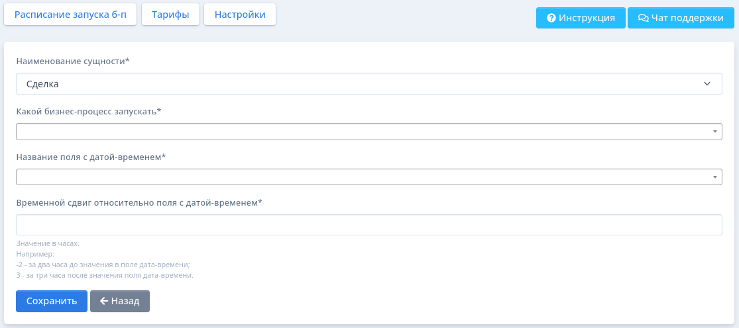Click the question mark icon beside Инструкция
Viewport: 739px width, 328px height.
click(x=551, y=18)
